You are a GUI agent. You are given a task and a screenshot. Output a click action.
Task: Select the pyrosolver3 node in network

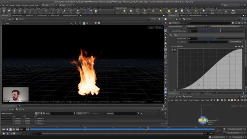point(203,120)
